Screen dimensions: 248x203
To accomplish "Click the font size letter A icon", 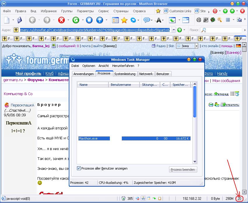I will (159, 20).
